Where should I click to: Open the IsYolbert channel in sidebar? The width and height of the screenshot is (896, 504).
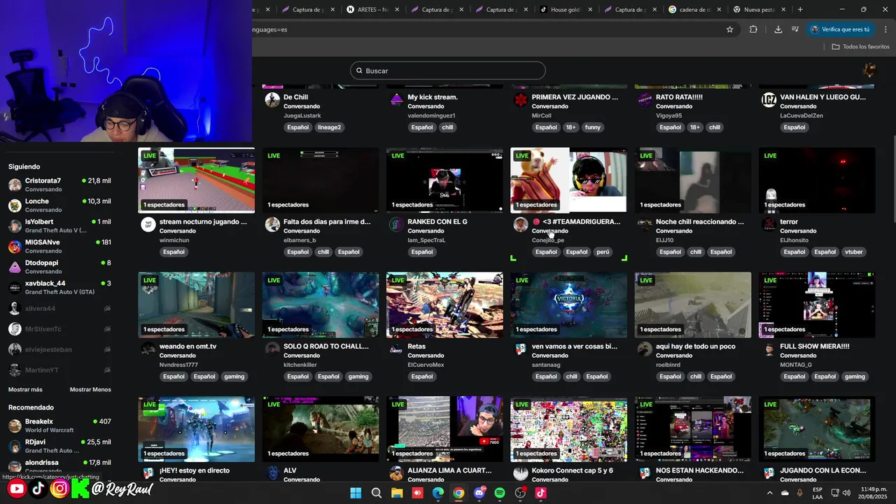tap(59, 225)
